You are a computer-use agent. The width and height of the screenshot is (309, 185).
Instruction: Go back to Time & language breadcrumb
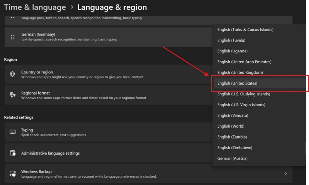35,7
